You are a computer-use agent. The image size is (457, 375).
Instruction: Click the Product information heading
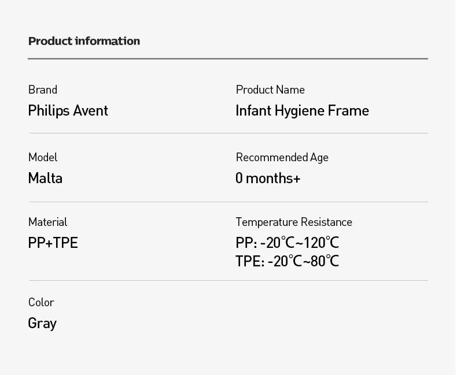tap(84, 41)
